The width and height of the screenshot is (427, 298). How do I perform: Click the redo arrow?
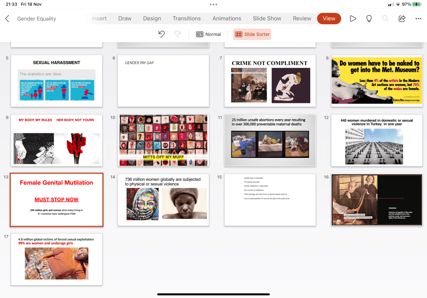click(178, 34)
